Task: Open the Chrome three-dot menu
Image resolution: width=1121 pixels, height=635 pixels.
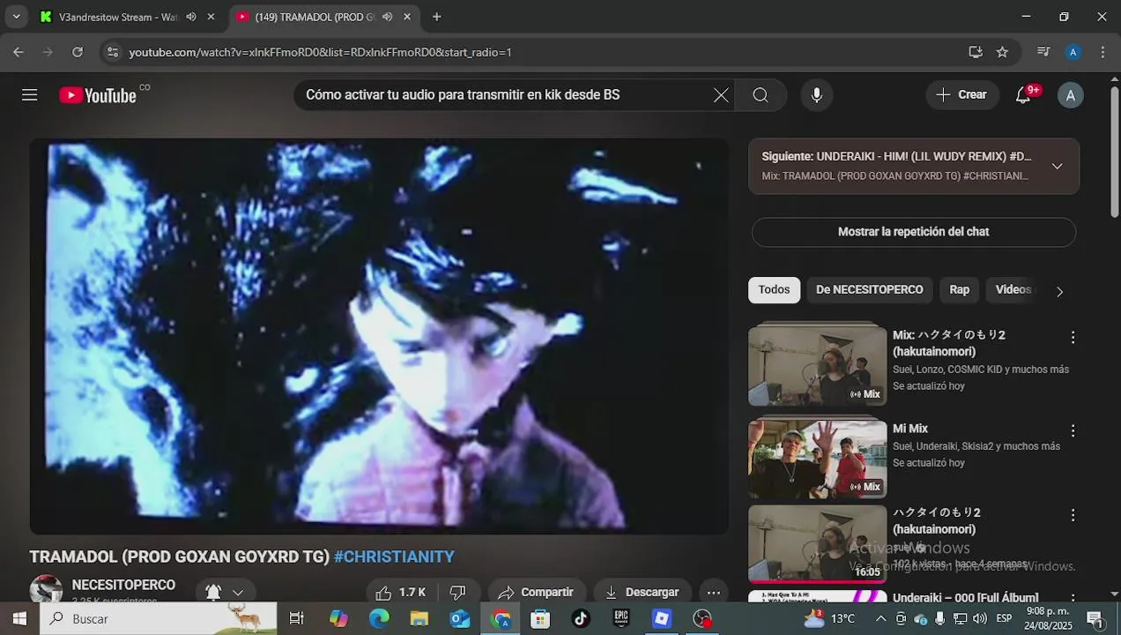Action: [x=1102, y=52]
